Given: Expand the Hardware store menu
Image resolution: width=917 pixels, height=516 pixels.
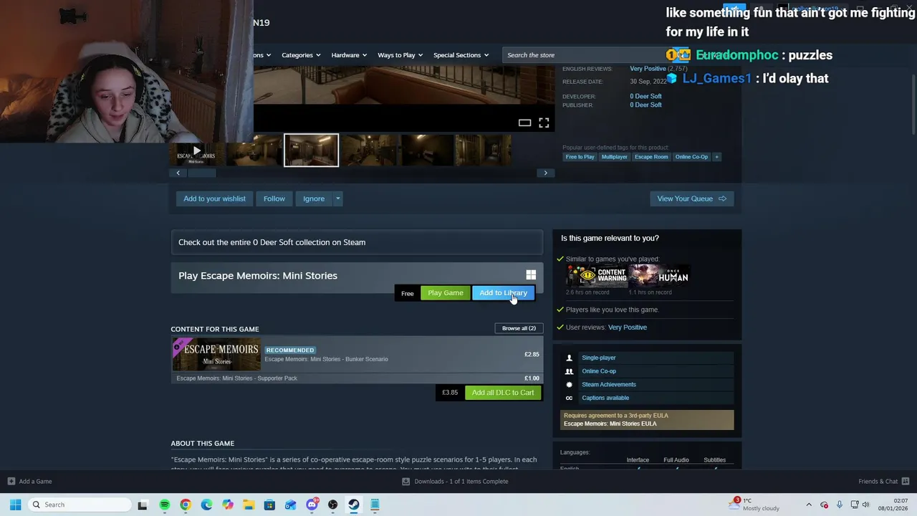Looking at the screenshot, I should 349,55.
